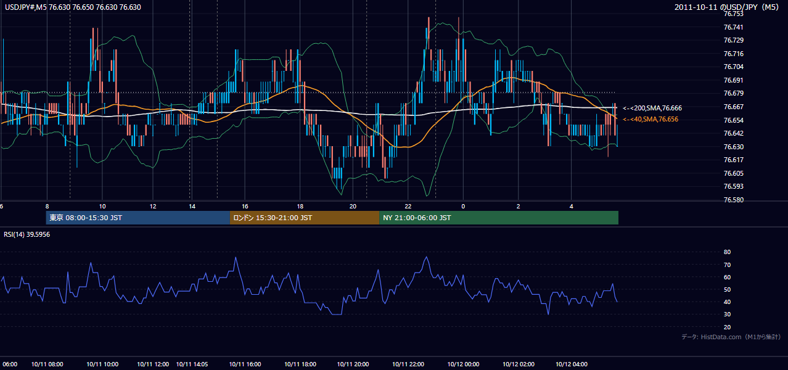
Task: Click the '10/11 08:00' bottom time label
Action: pyautogui.click(x=47, y=364)
